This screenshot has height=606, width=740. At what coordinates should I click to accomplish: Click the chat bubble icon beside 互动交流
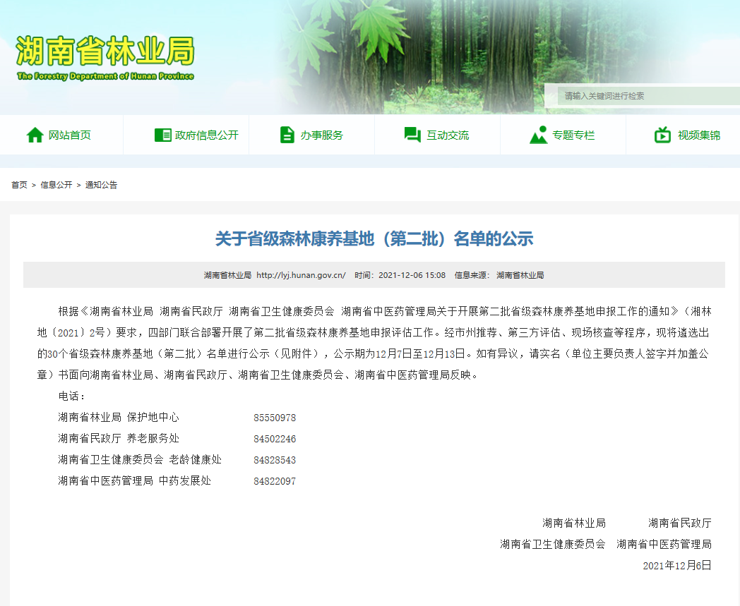[412, 135]
